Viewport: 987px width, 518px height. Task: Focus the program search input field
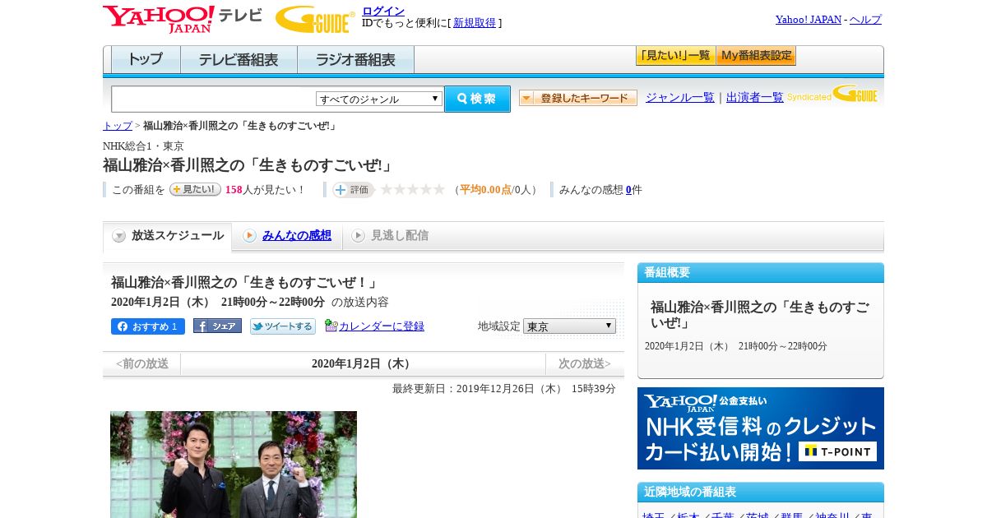(214, 99)
